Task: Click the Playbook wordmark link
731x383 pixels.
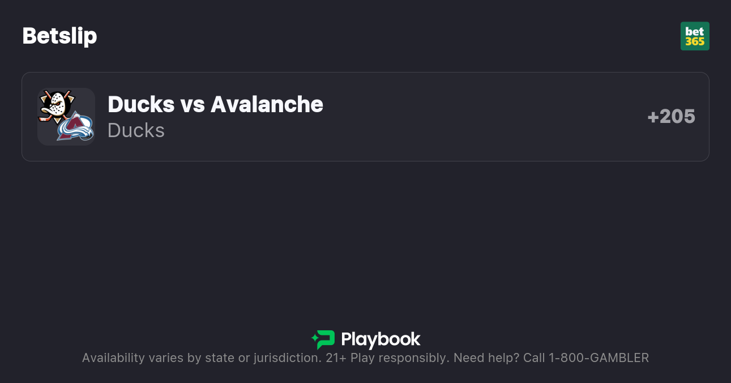Action: pyautogui.click(x=381, y=340)
